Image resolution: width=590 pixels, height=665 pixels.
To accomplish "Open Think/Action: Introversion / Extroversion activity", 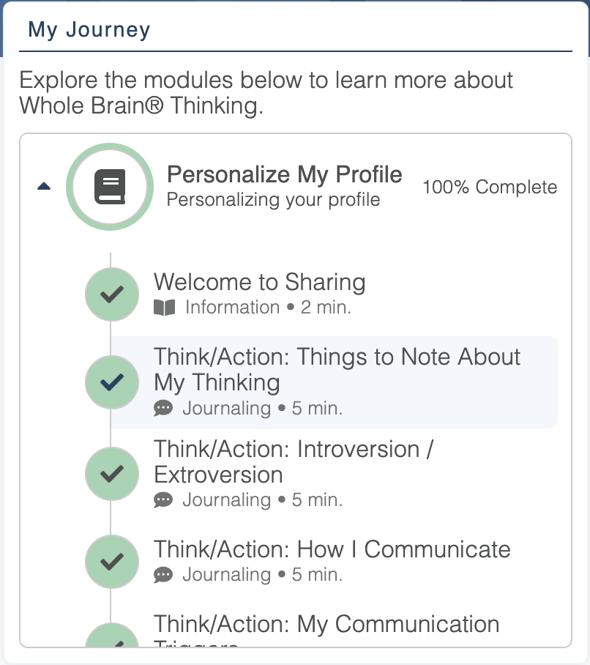I will tap(293, 461).
